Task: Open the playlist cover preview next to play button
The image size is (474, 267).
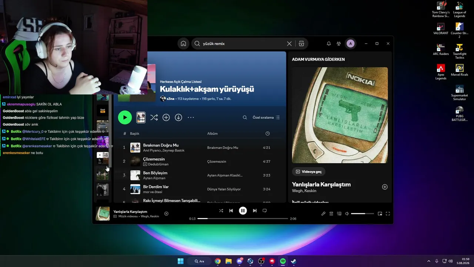Action: 141,118
